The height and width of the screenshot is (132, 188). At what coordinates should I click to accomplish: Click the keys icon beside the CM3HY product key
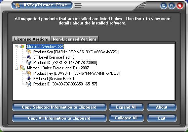pyautogui.click(x=29, y=52)
